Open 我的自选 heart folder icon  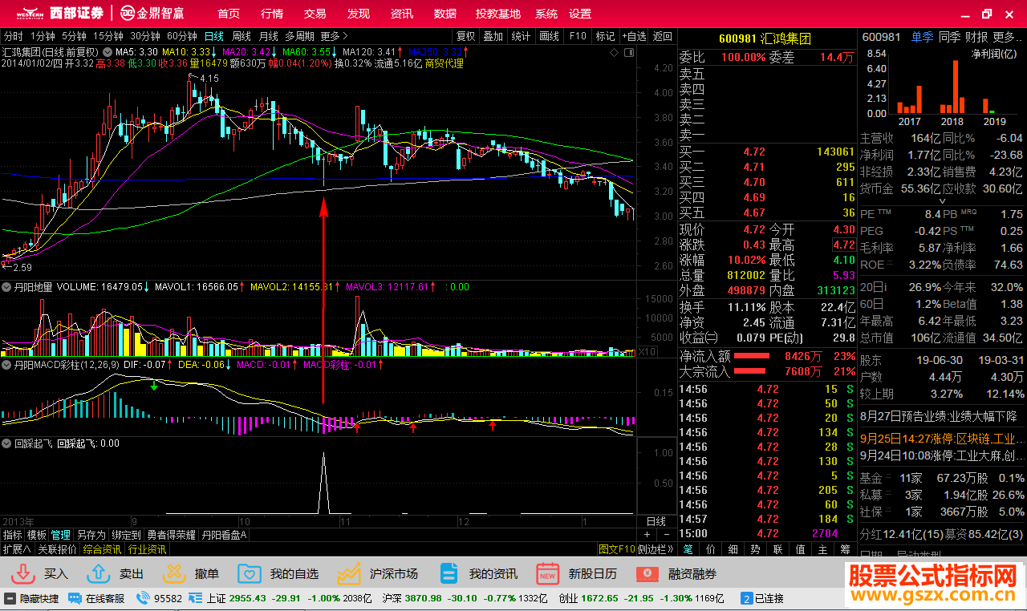click(250, 573)
